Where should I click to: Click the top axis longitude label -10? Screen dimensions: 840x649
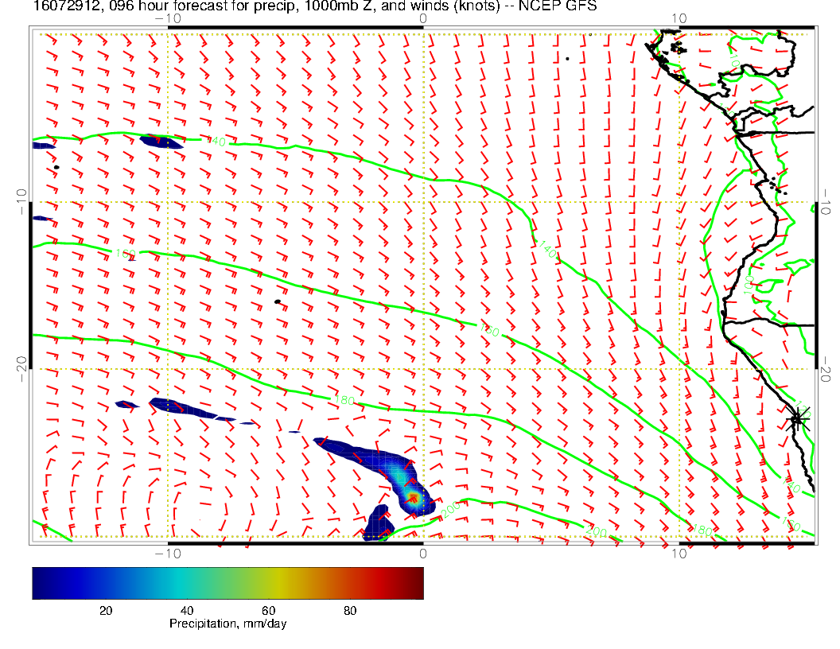[x=167, y=18]
